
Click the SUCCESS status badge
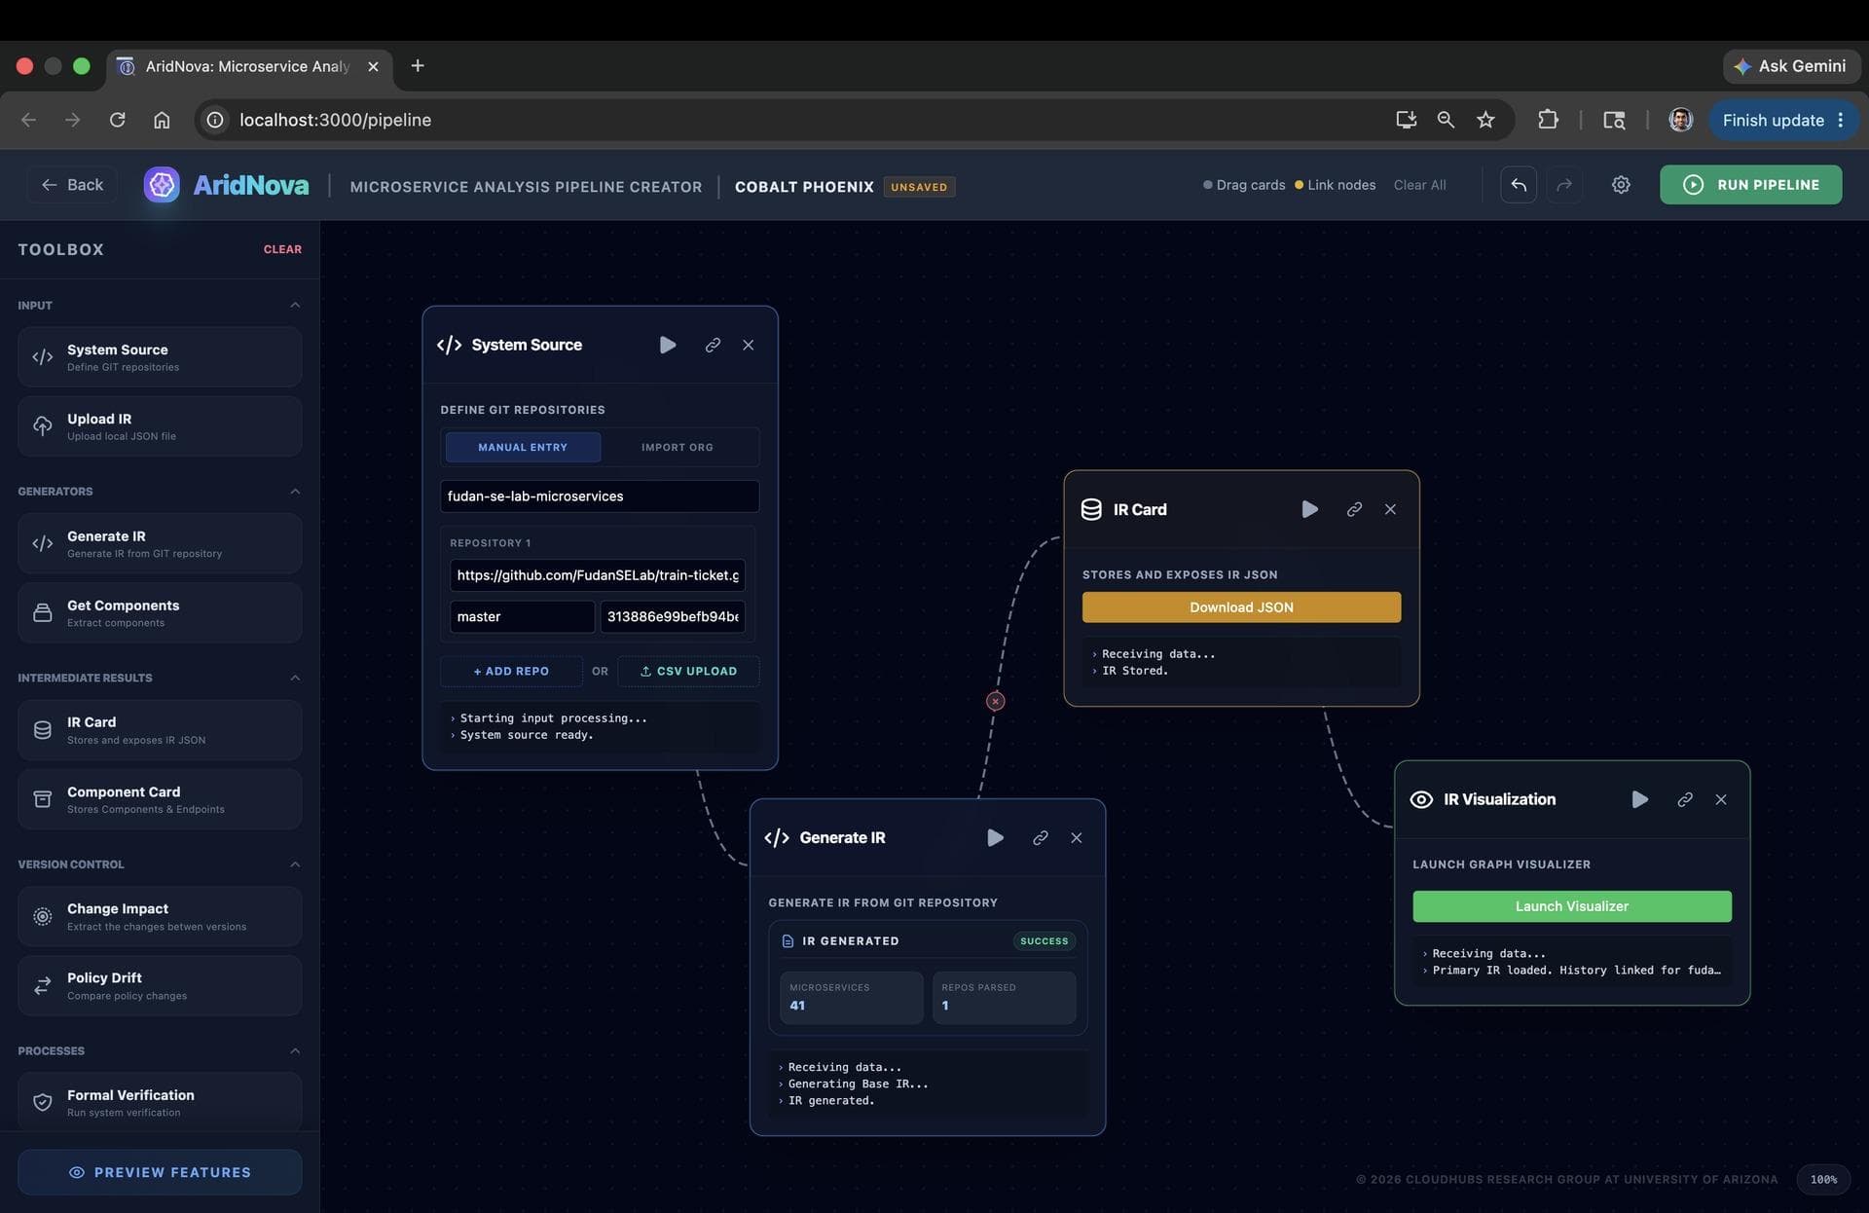point(1044,940)
